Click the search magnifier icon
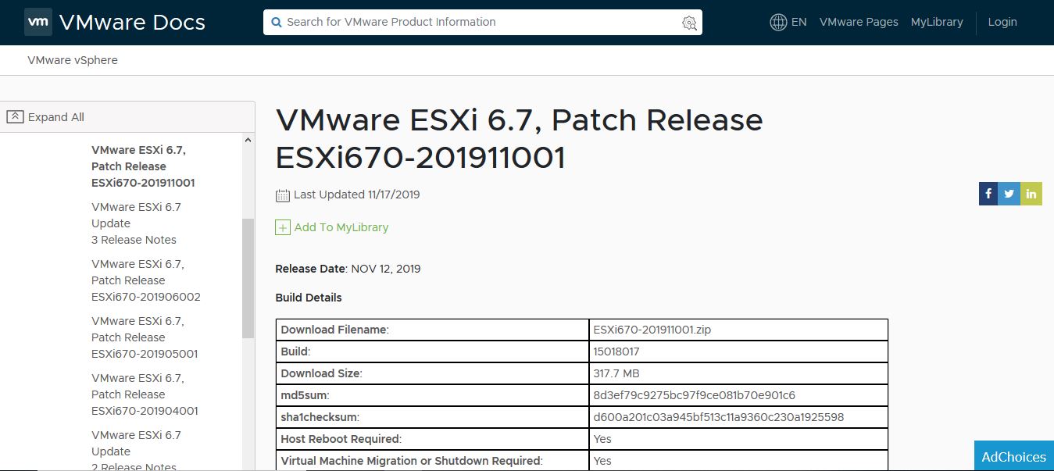This screenshot has height=471, width=1054. click(x=276, y=23)
